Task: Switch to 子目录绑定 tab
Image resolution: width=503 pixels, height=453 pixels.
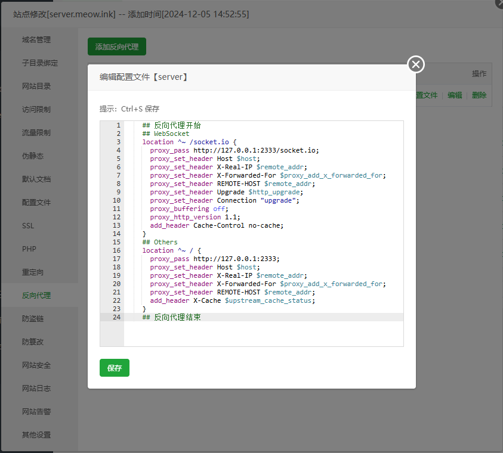Action: click(40, 63)
